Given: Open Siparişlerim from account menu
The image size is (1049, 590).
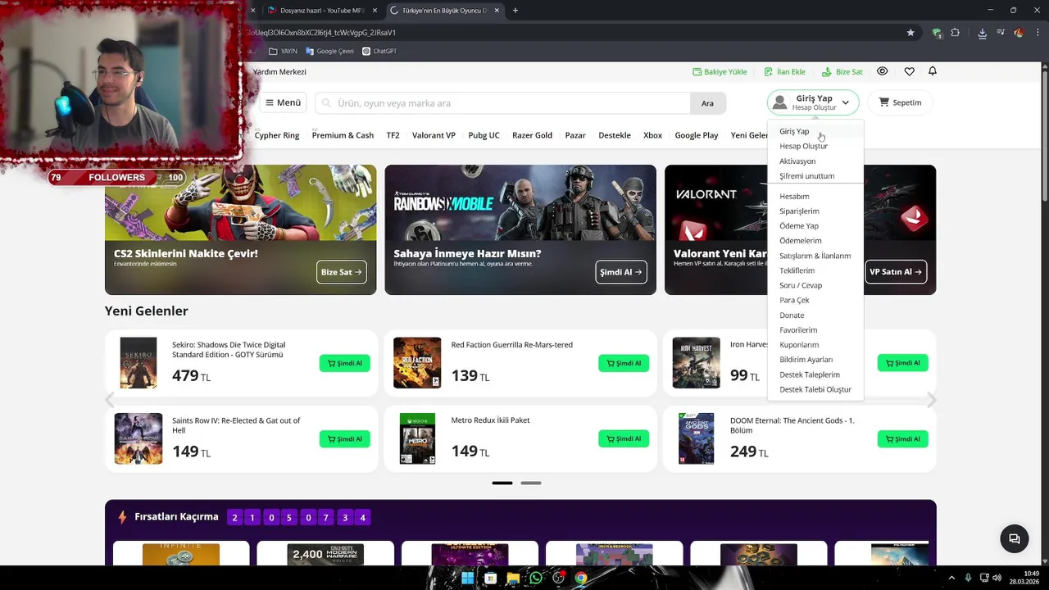Looking at the screenshot, I should pyautogui.click(x=799, y=211).
